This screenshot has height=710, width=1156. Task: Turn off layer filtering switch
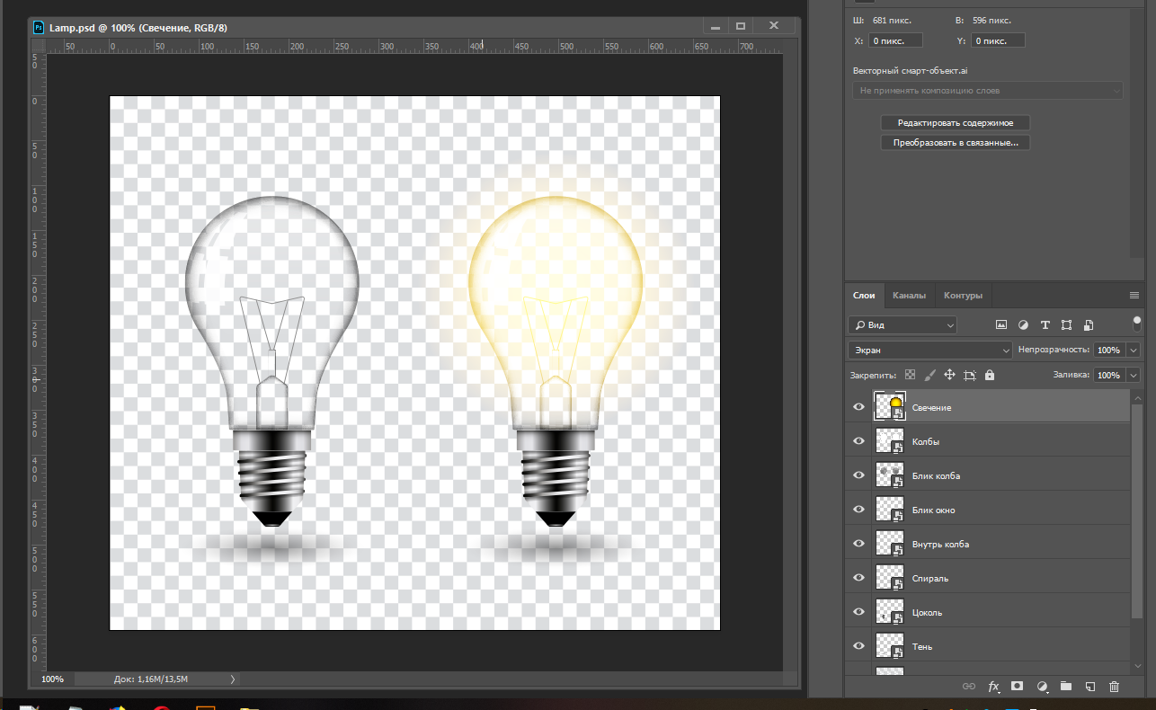[x=1137, y=322]
